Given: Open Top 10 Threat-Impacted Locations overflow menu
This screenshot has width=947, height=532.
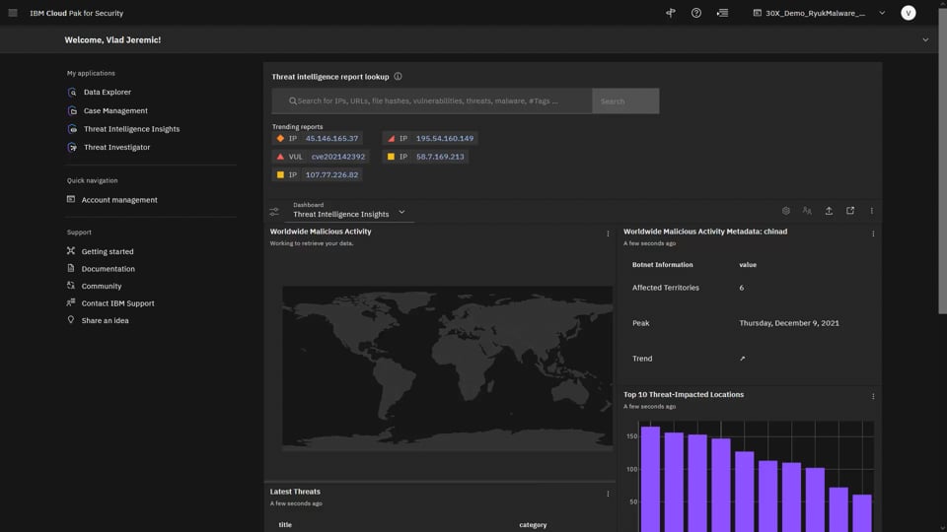Looking at the screenshot, I should pyautogui.click(x=873, y=396).
